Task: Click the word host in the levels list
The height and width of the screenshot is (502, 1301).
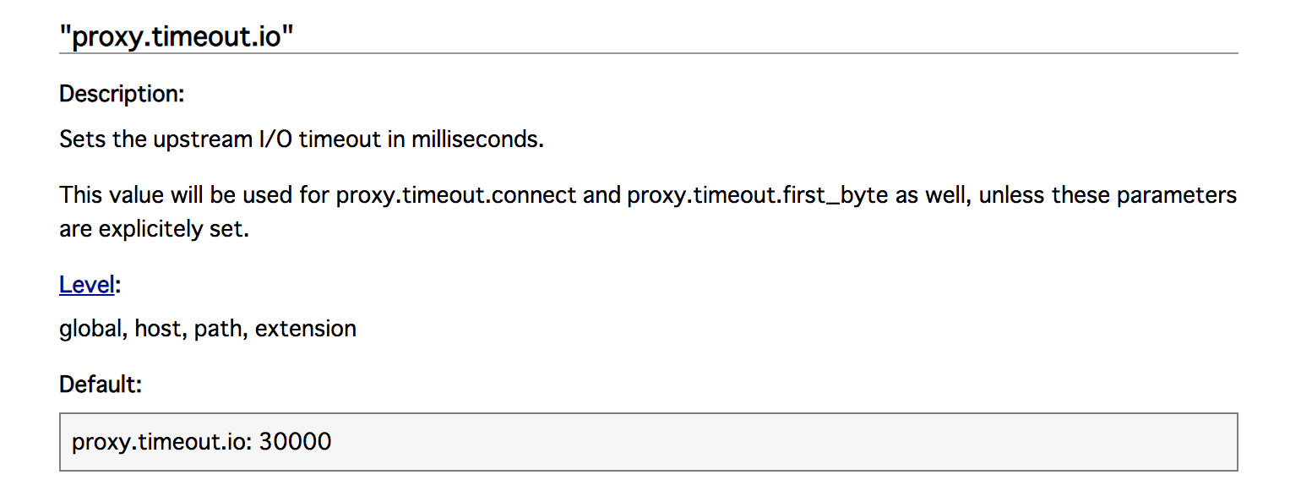Action: tap(159, 328)
